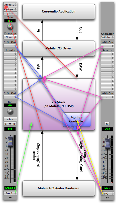
Task: Click the v.5 Mixer block label
Action: pos(58,104)
